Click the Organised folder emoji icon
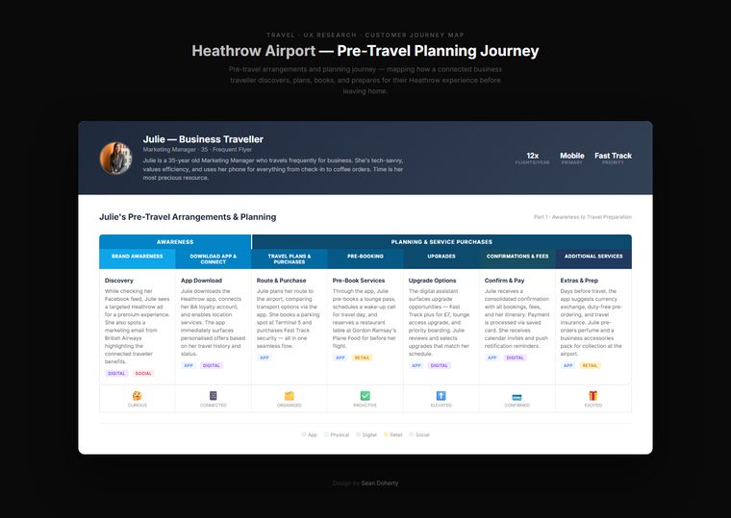 (x=290, y=396)
